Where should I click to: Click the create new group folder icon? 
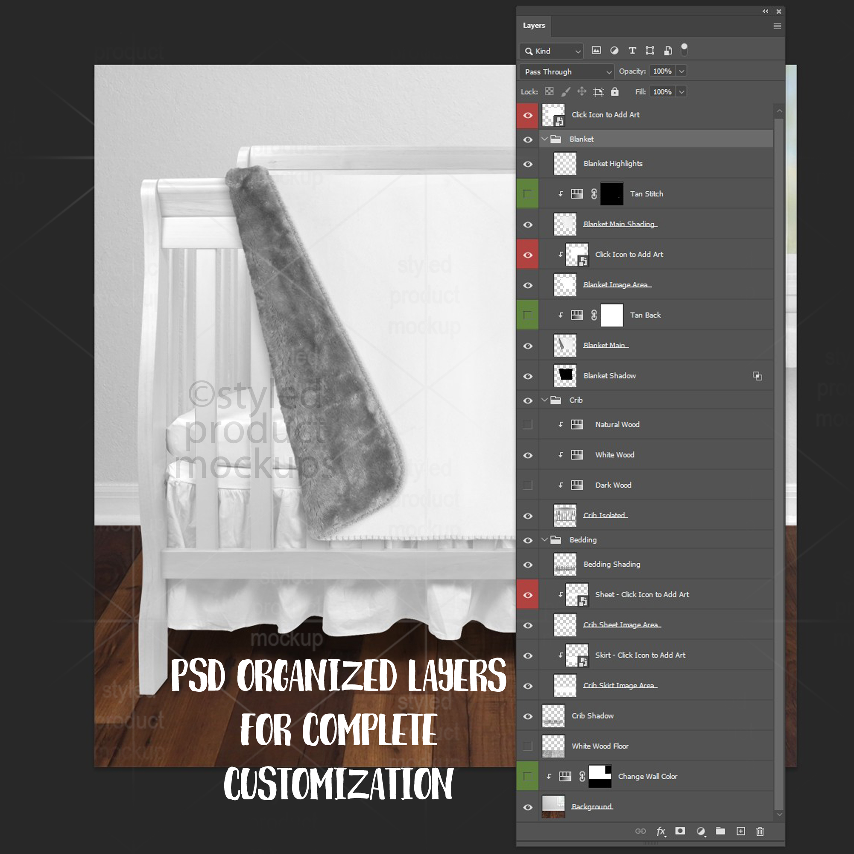[720, 831]
